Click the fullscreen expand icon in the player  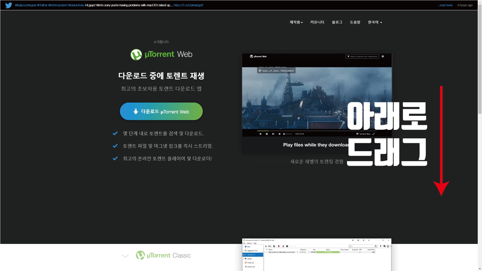tap(373, 134)
